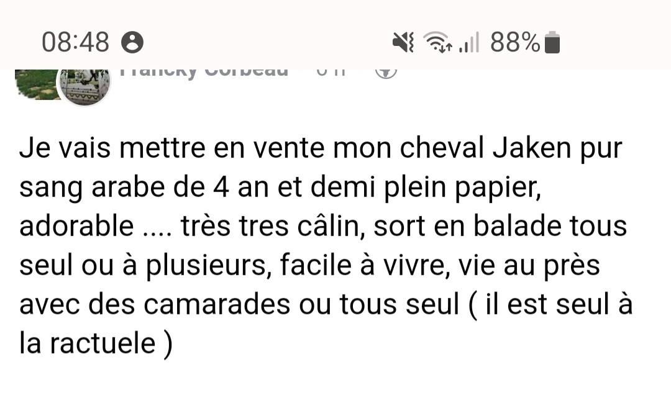Tap the cellular signal bars icon
This screenshot has width=671, height=404.
tap(470, 43)
